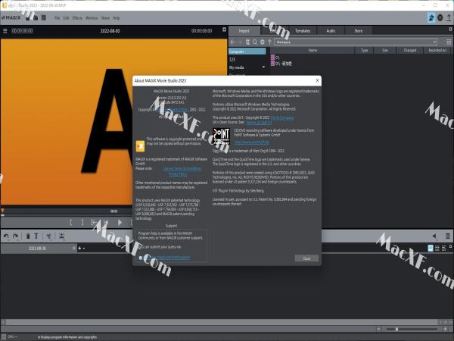Click the new project icon beside MAGIX logo
This screenshot has height=341, width=454.
28,18
